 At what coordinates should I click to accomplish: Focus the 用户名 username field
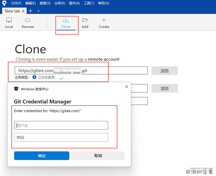pos(61,125)
